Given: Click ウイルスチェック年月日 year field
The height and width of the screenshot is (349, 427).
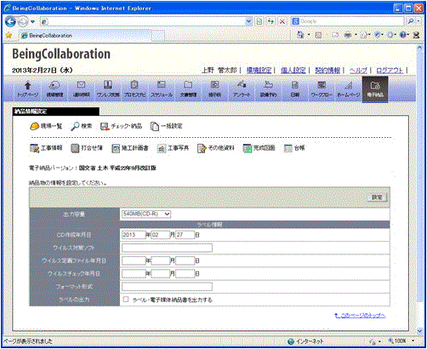Looking at the screenshot, I should [134, 273].
